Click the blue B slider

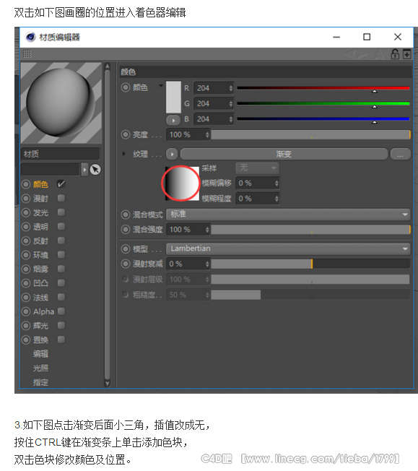[x=323, y=119]
